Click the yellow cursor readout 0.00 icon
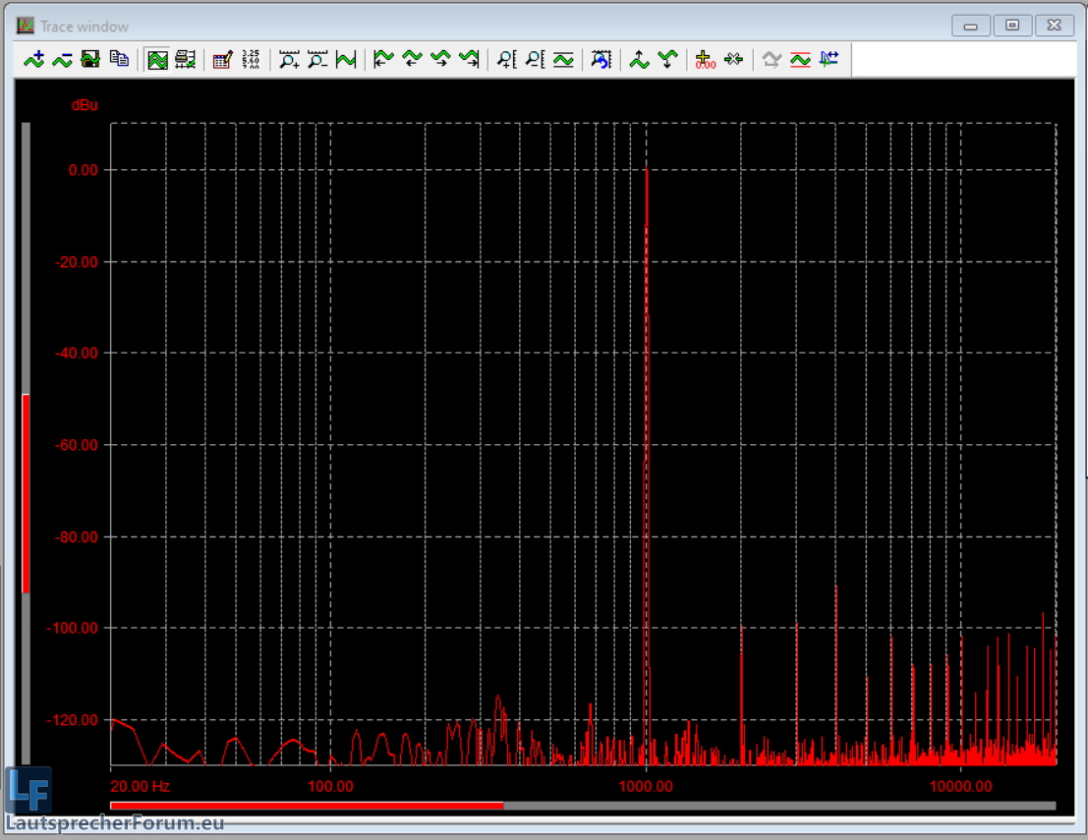Viewport: 1088px width, 840px height. point(705,60)
